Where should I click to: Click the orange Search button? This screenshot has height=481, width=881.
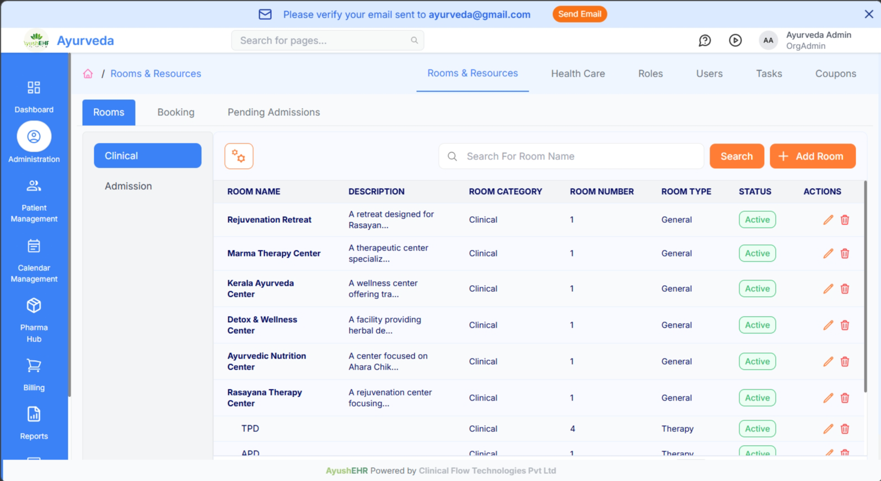(x=737, y=156)
